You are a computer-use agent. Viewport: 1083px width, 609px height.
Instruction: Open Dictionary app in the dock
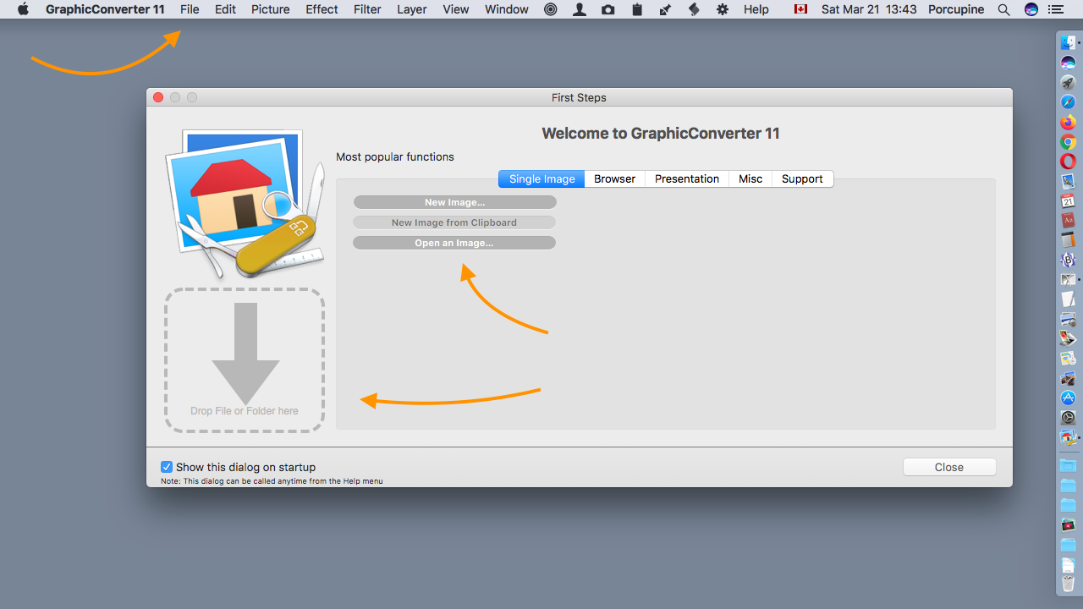click(x=1068, y=221)
